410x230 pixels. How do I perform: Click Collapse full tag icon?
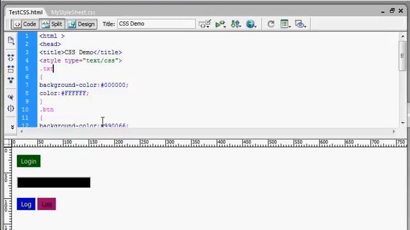(x=11, y=57)
